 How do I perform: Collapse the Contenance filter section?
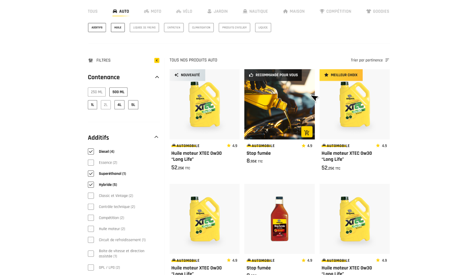tap(157, 77)
